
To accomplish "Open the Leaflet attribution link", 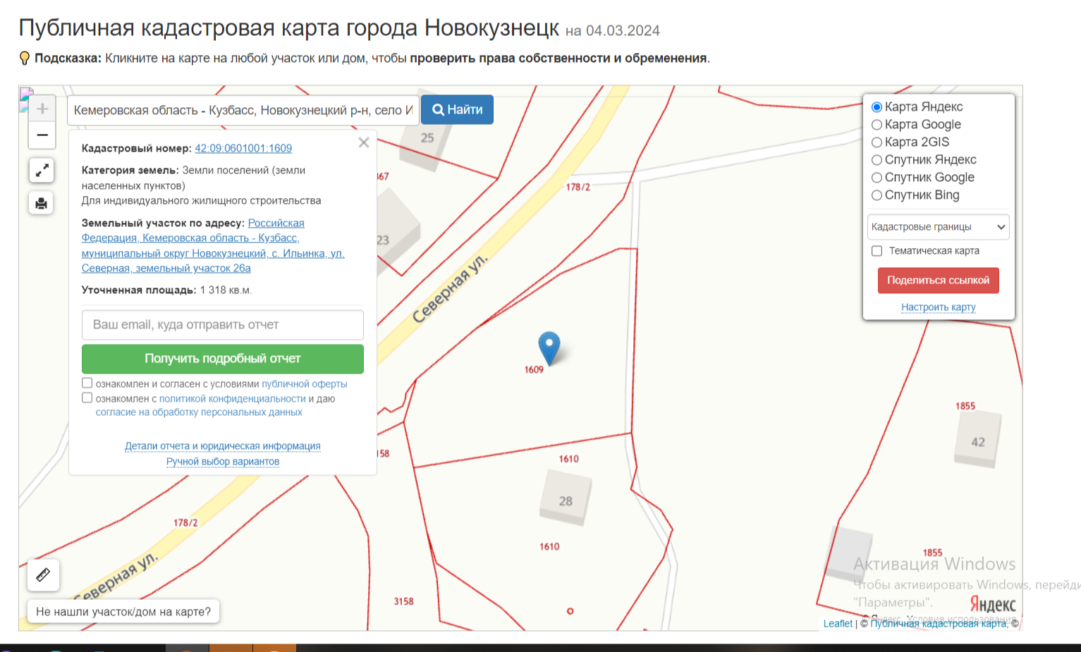I will click(838, 624).
